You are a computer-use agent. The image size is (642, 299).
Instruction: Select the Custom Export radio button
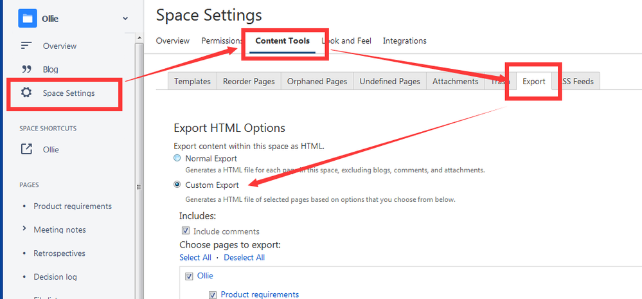(x=177, y=185)
